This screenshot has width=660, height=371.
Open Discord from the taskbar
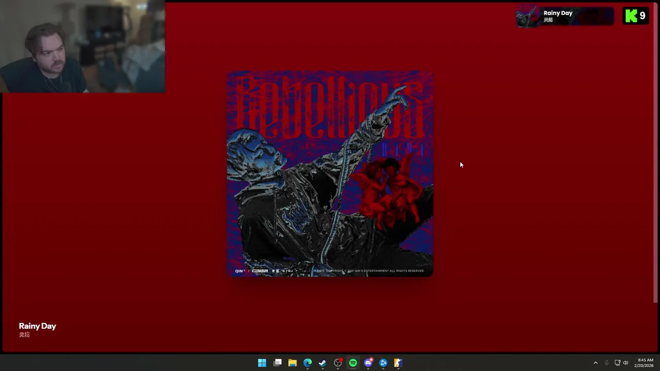[368, 363]
